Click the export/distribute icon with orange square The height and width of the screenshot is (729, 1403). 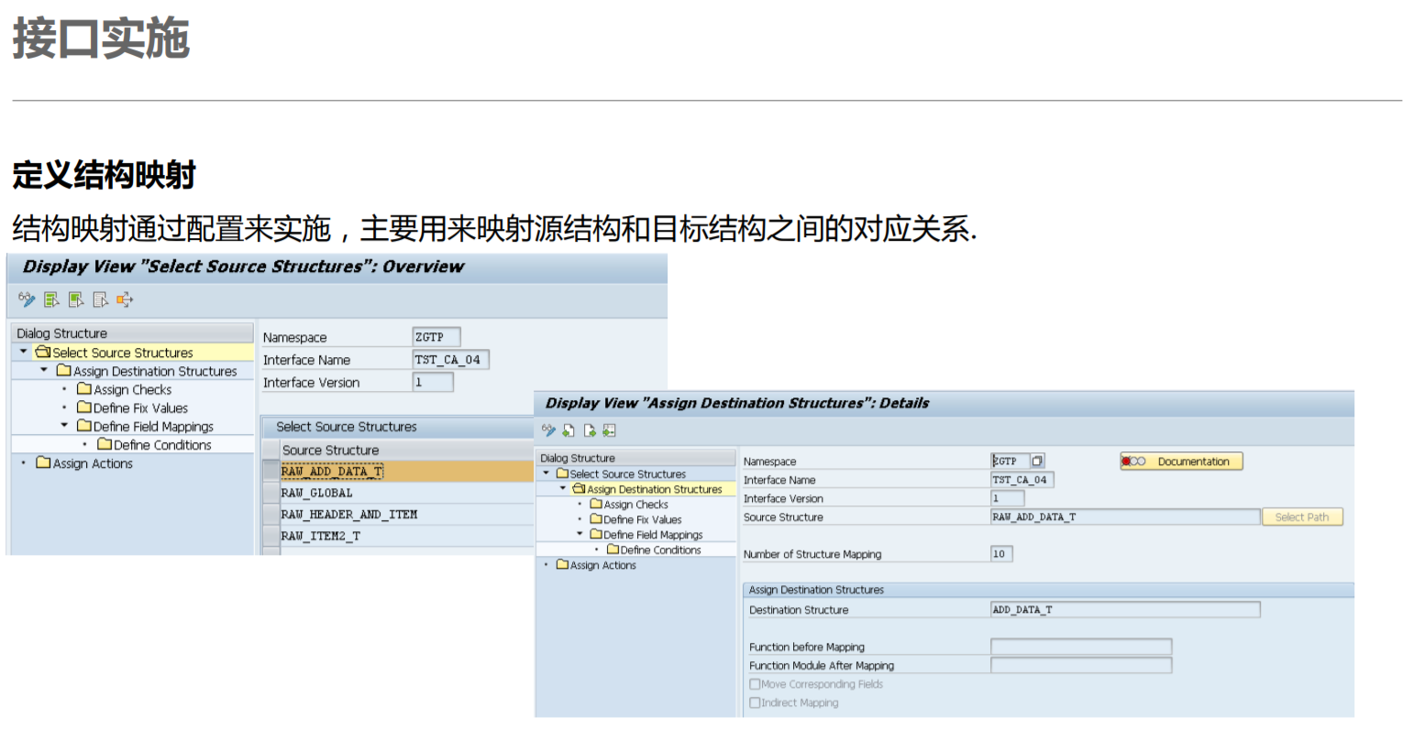tap(125, 299)
